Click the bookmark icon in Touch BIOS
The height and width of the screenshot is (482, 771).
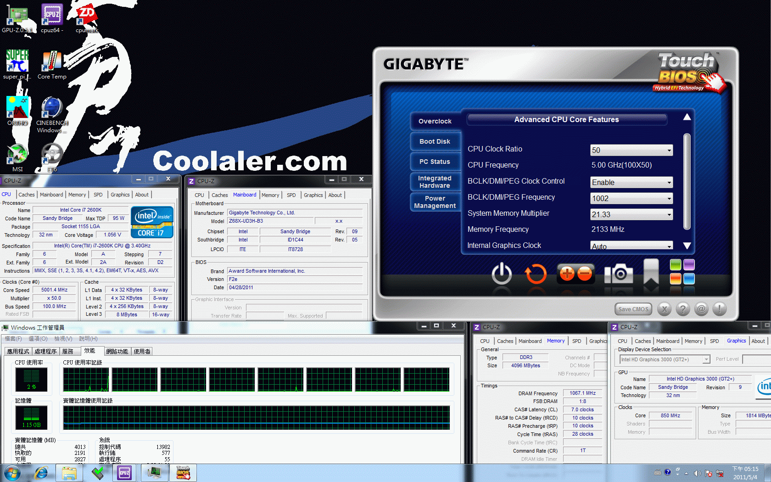(x=651, y=272)
